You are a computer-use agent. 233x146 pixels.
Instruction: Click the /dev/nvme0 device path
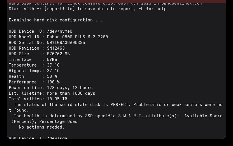coord(59,31)
